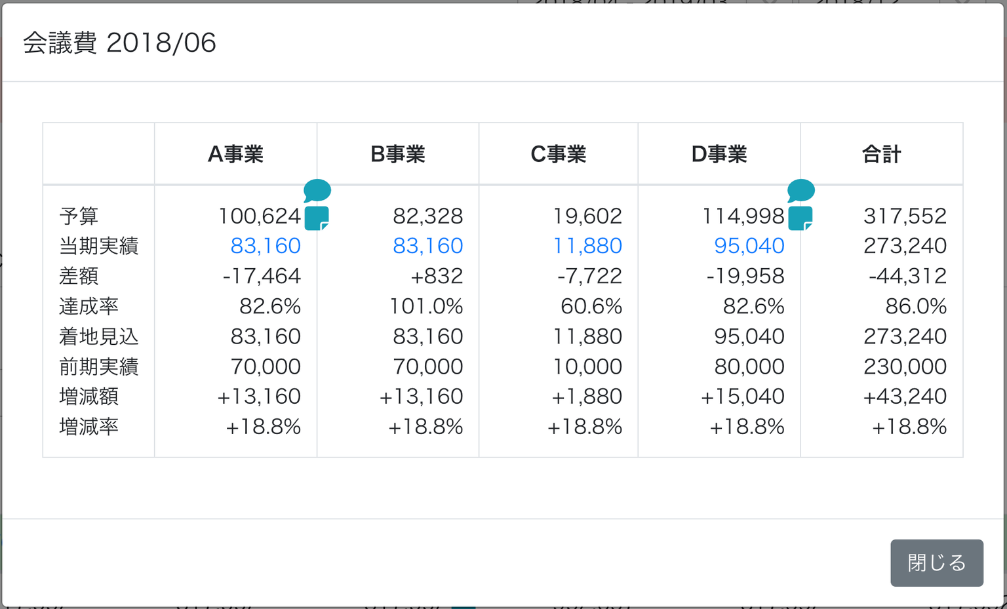The height and width of the screenshot is (609, 1007).
Task: Click the 予算 row label
Action: coord(79,216)
